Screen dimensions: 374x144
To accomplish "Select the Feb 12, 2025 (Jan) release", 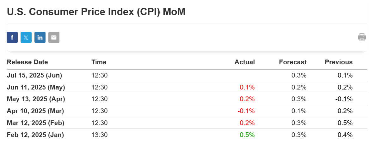I will pyautogui.click(x=187, y=135).
